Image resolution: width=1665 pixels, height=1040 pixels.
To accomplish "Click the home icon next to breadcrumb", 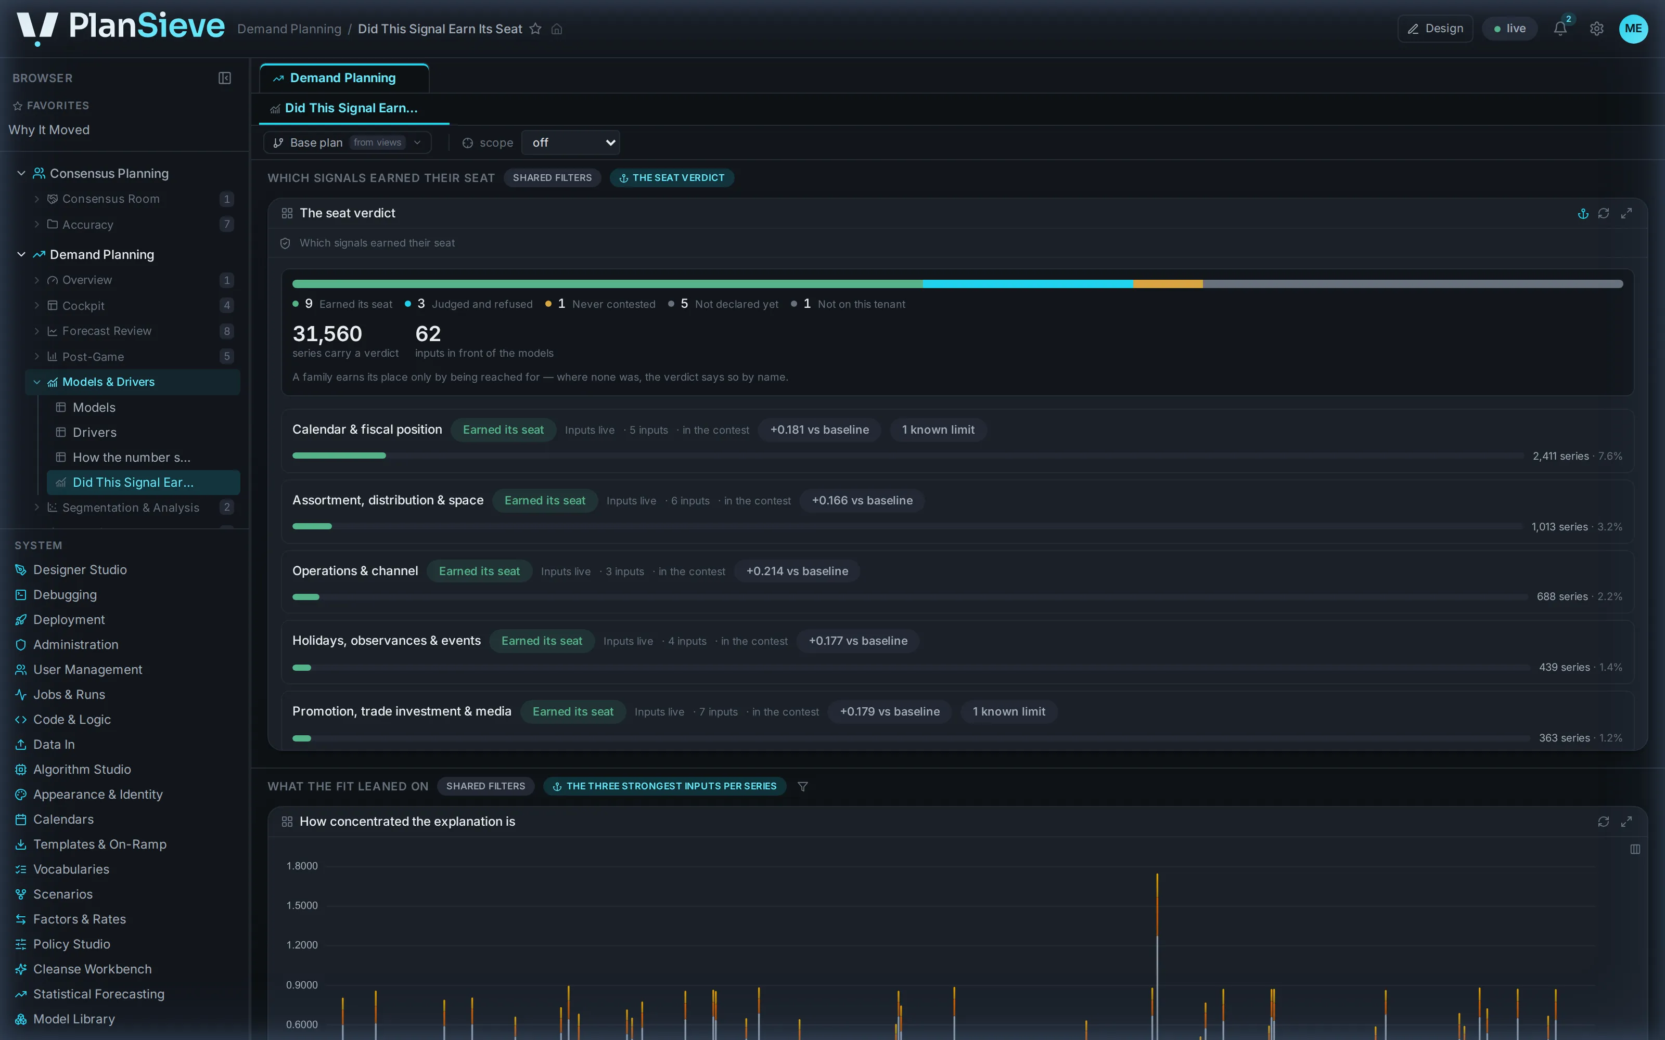I will click(x=557, y=29).
